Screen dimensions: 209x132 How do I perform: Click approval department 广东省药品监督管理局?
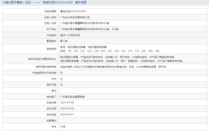[x=72, y=97]
